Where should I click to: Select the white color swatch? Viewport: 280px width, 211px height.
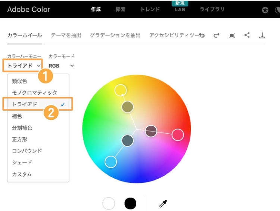point(109,204)
